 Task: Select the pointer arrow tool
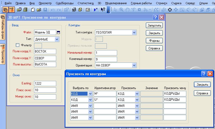point(115,10)
